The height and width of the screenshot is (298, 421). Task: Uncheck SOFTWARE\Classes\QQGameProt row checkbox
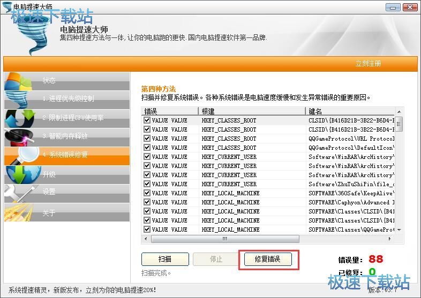pyautogui.click(x=147, y=230)
